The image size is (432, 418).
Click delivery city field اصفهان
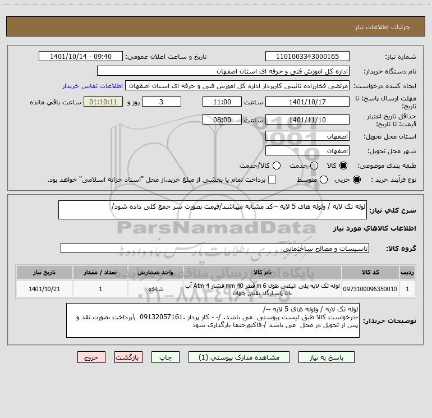pos(307,151)
